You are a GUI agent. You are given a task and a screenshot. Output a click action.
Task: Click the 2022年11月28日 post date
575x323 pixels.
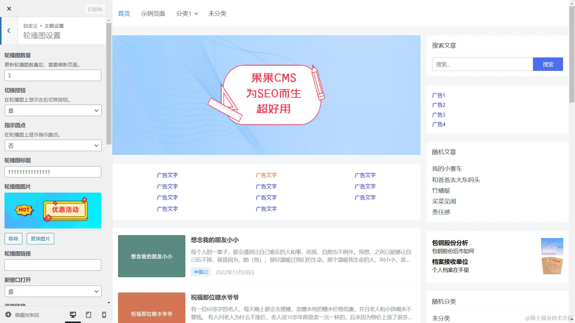point(234,272)
